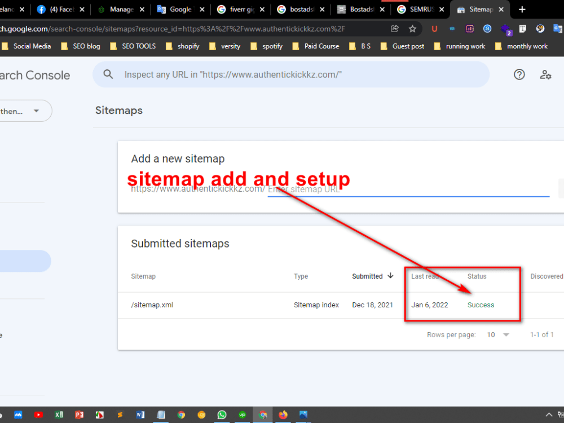Open Sublime Text from the taskbar
The height and width of the screenshot is (423, 564).
tap(120, 415)
